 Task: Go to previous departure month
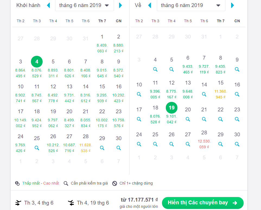pos(49,5)
